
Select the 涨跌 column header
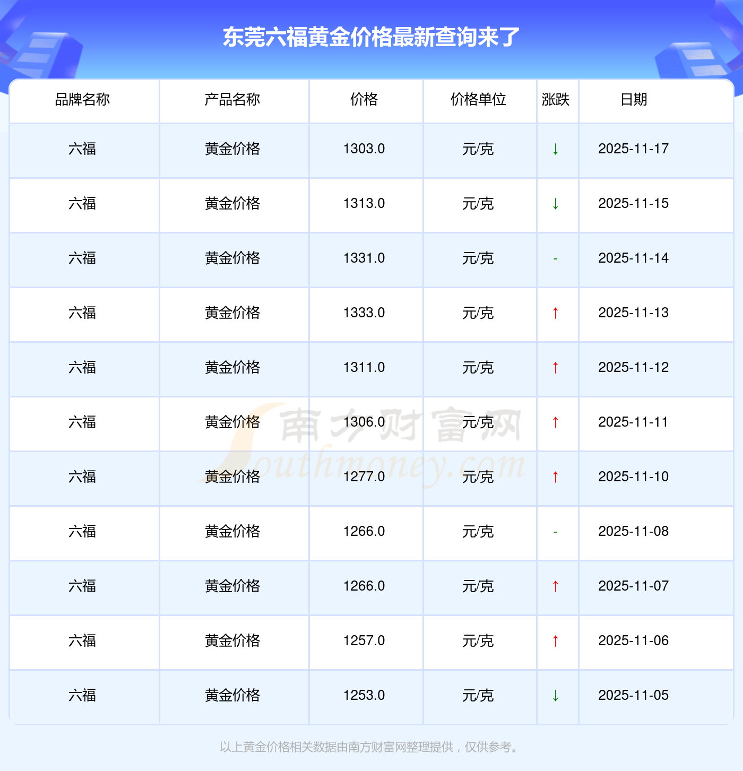[x=556, y=99]
